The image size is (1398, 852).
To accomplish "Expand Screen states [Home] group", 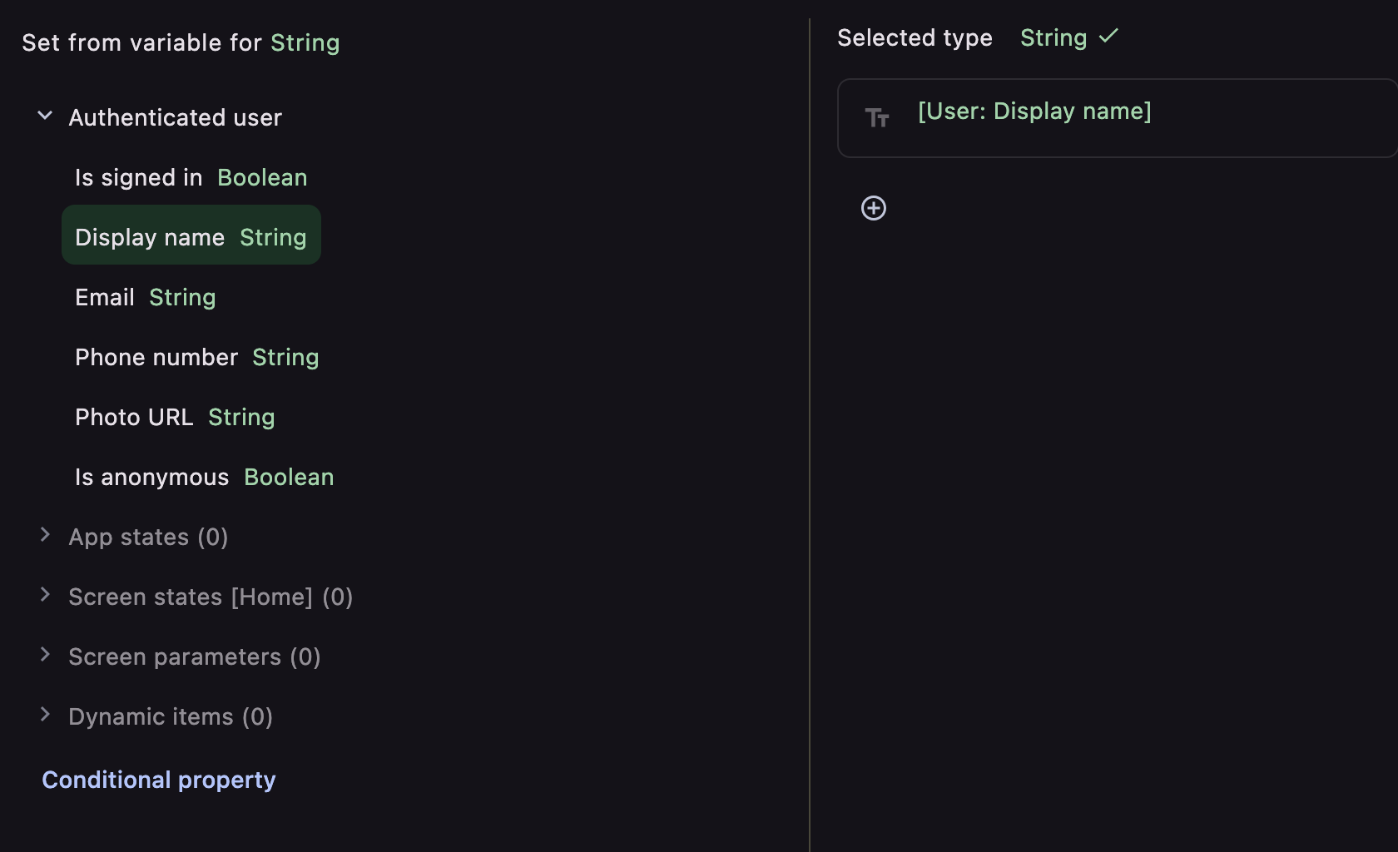I will [45, 596].
